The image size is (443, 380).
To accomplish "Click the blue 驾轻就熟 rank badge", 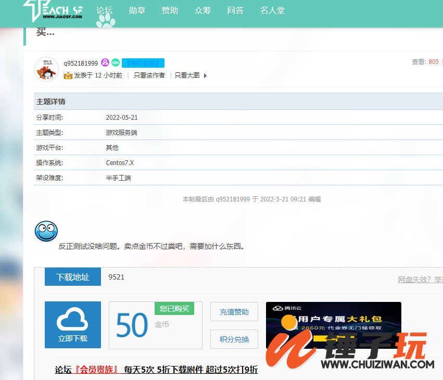I will coord(143,63).
